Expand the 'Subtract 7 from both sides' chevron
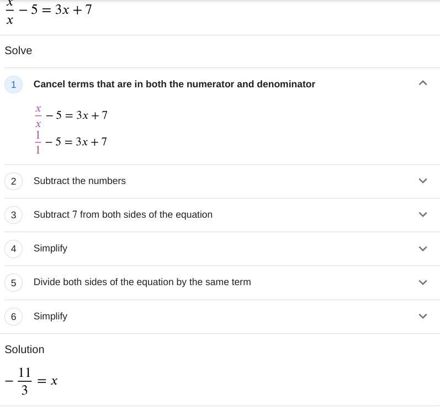The image size is (440, 410). pyautogui.click(x=423, y=214)
